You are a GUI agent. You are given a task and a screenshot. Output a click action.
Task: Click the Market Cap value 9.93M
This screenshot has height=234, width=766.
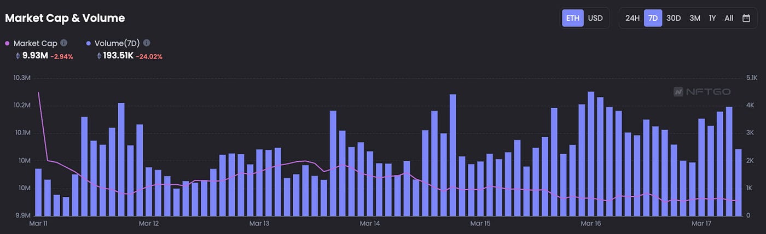coord(35,55)
